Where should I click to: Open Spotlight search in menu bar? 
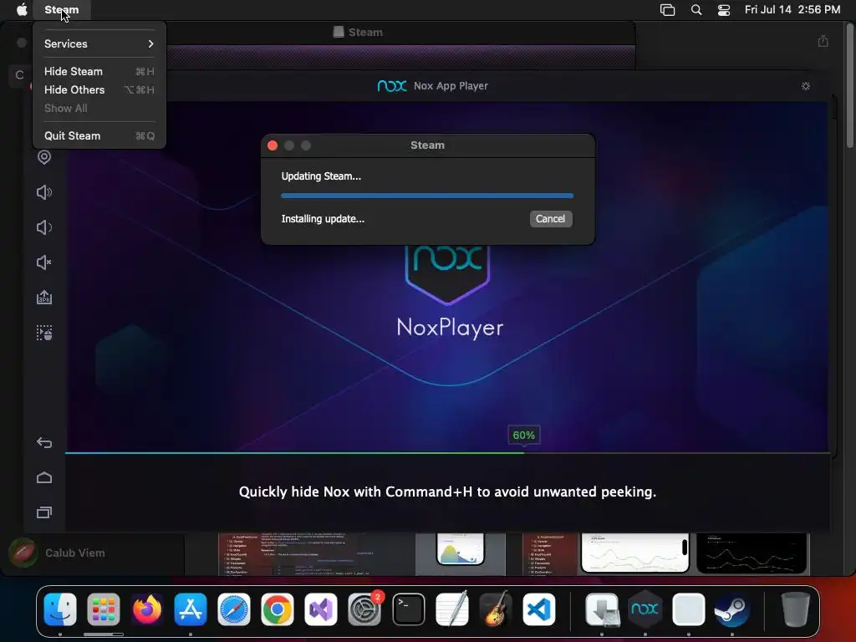pyautogui.click(x=696, y=10)
